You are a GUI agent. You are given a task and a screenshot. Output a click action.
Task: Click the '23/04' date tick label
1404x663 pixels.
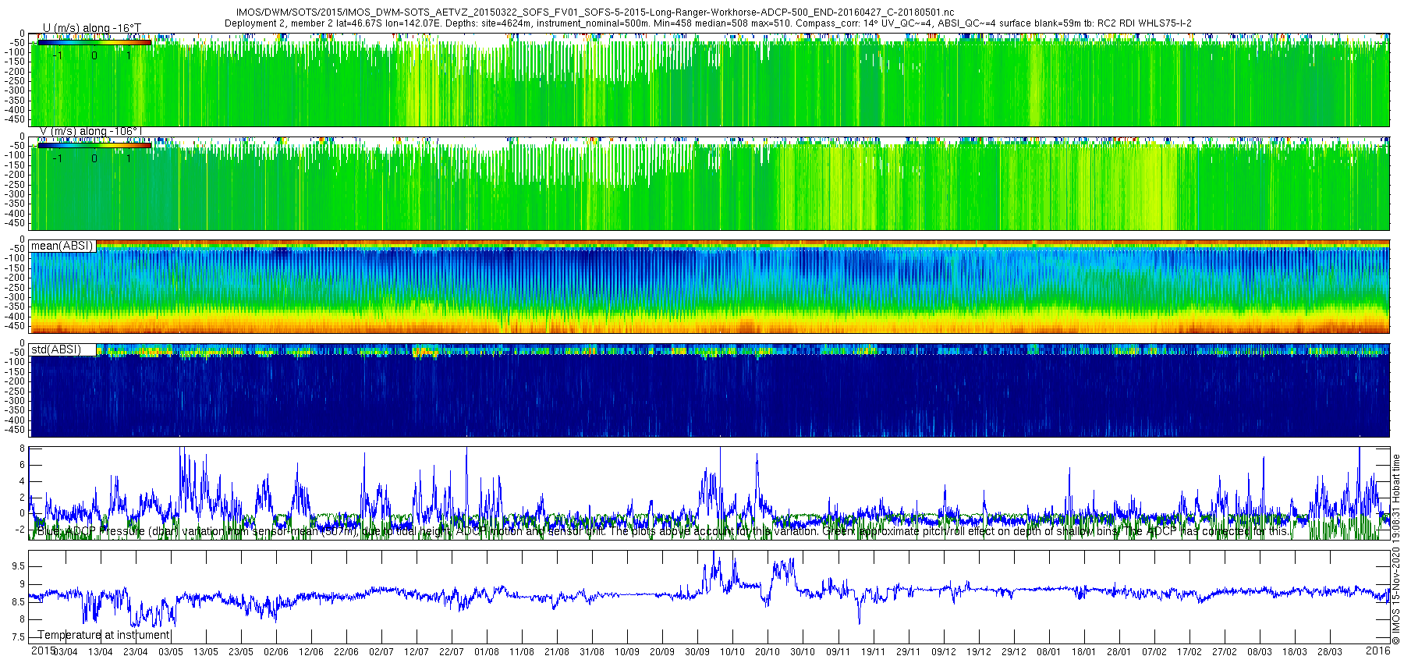point(135,652)
